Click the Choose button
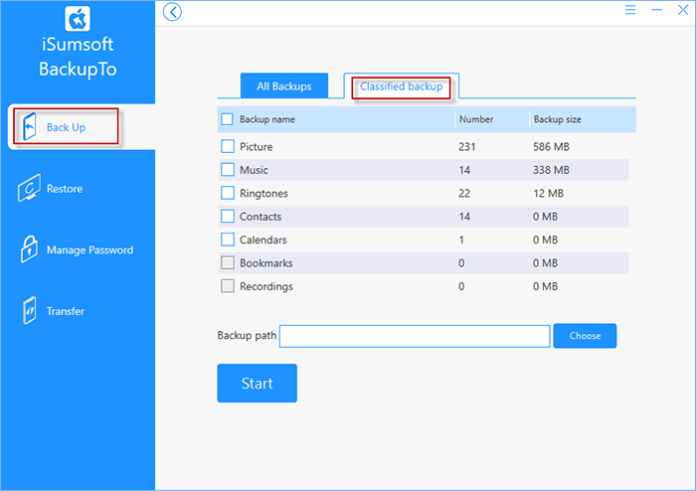Screen dimensions: 696x491 coord(585,336)
